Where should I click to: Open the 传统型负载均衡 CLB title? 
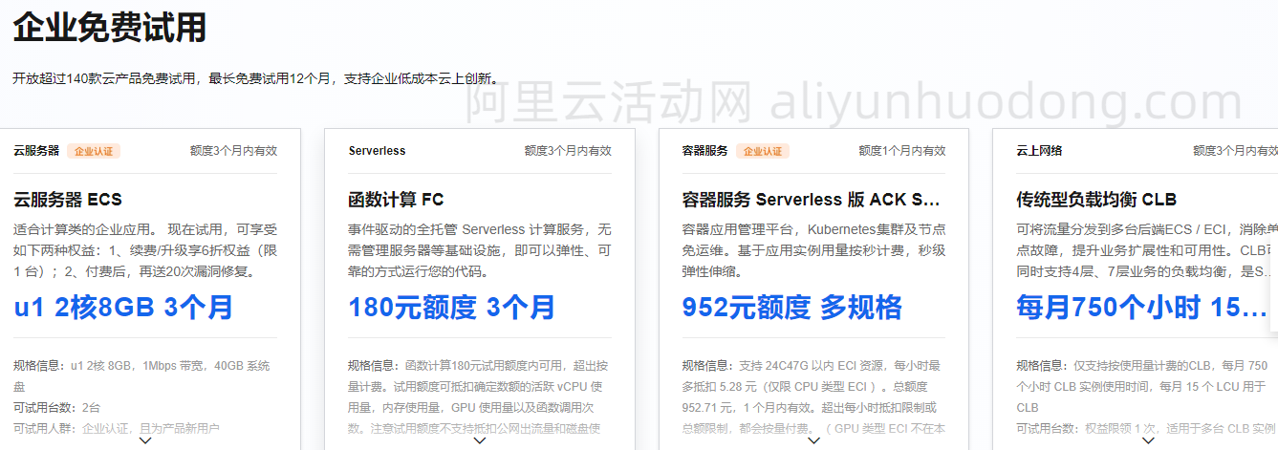[x=1096, y=200]
